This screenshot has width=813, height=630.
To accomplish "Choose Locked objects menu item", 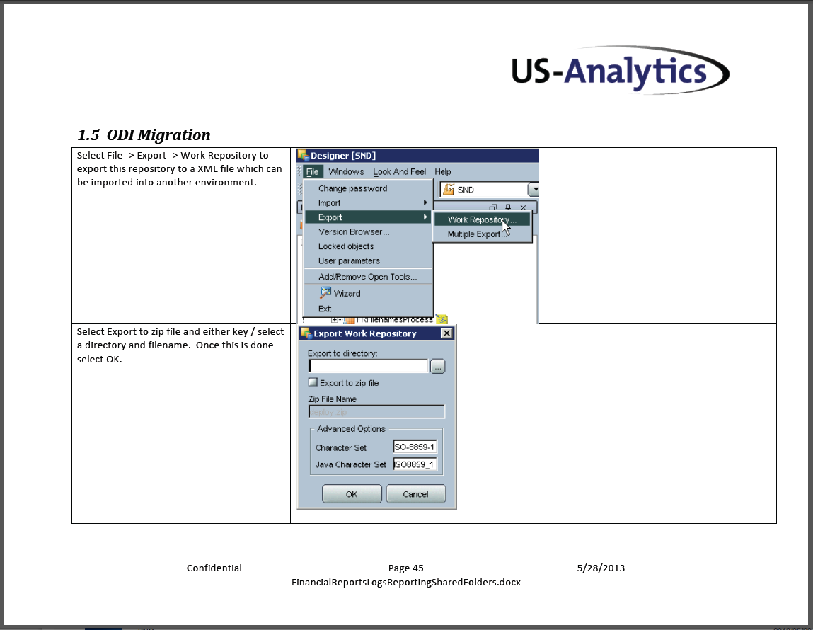I will click(x=368, y=246).
